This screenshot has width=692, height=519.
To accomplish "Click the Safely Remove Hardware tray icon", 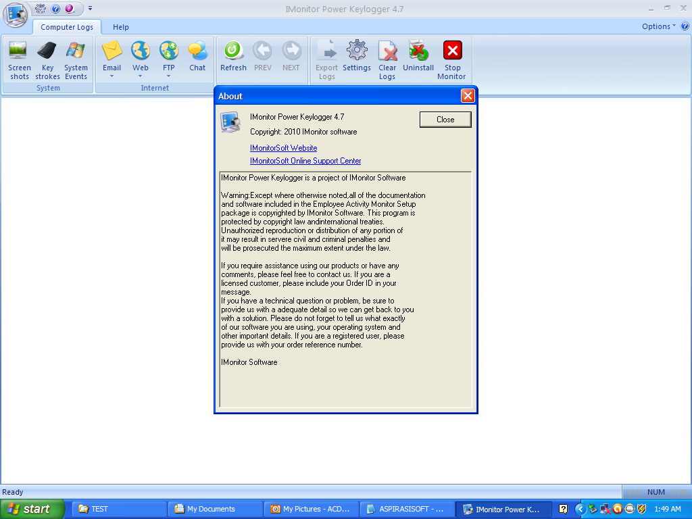I will [593, 509].
